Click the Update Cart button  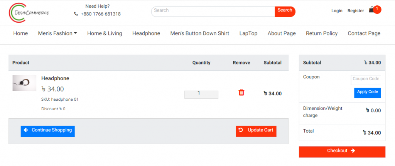click(256, 131)
